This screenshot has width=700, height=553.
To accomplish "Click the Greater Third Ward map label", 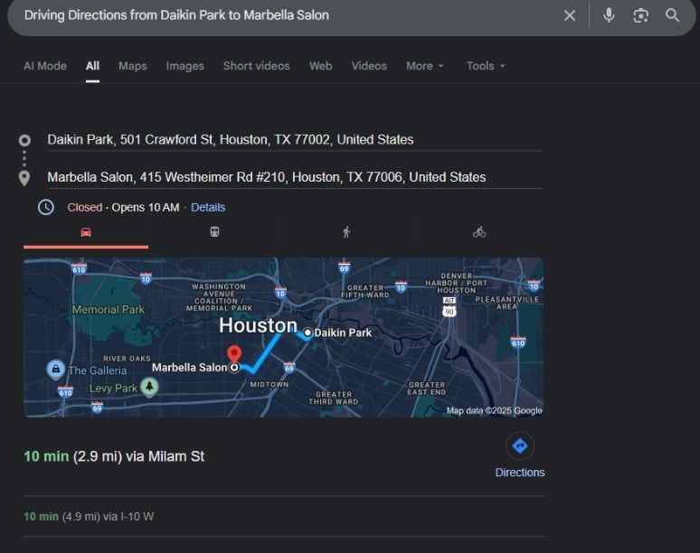I will (334, 398).
